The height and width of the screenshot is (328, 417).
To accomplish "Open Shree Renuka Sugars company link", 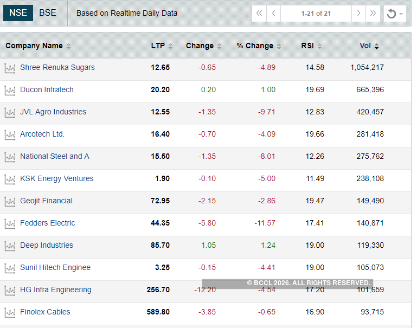I will coord(57,67).
